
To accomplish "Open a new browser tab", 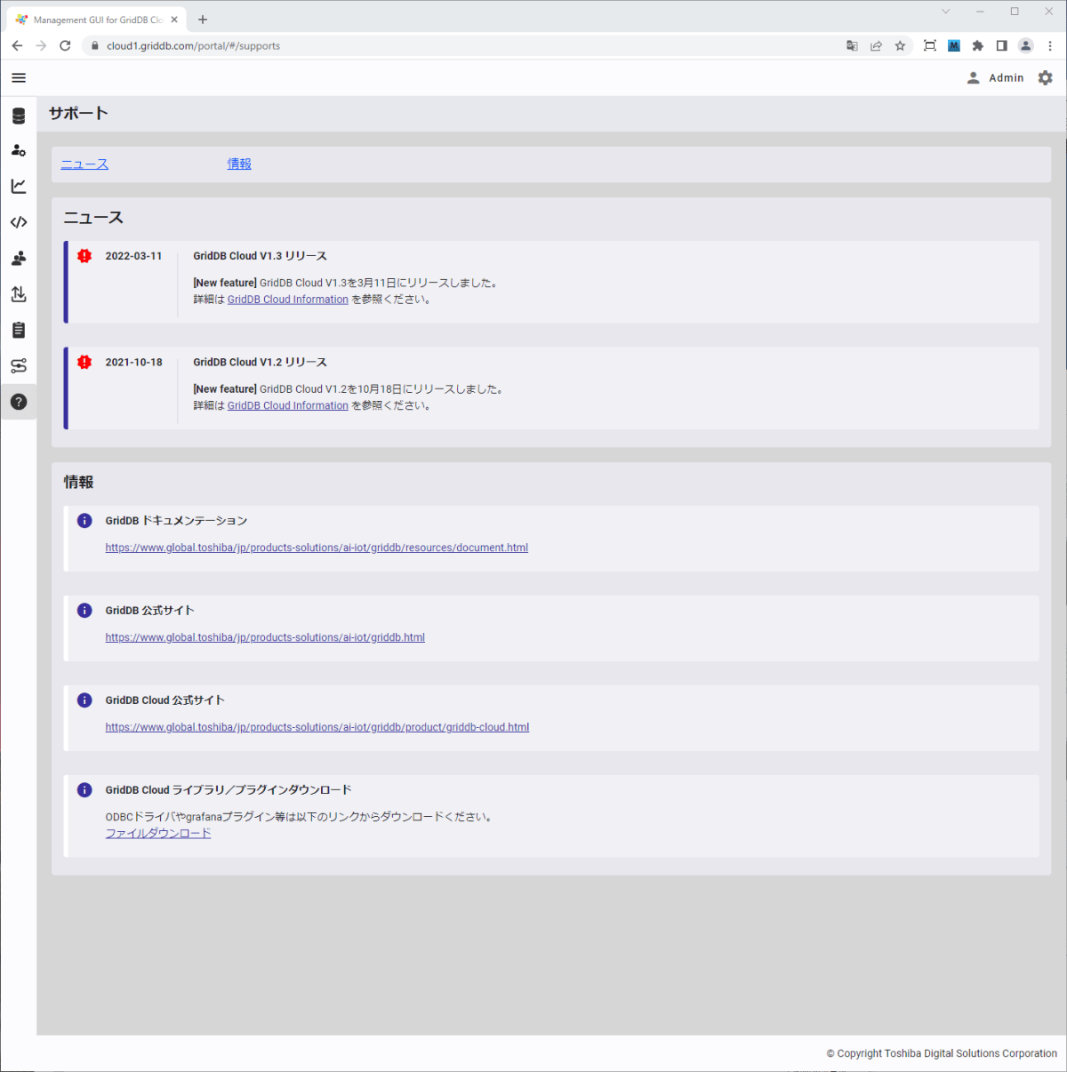I will click(203, 20).
